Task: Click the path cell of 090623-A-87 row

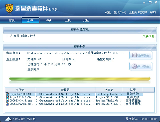Action: point(65,104)
